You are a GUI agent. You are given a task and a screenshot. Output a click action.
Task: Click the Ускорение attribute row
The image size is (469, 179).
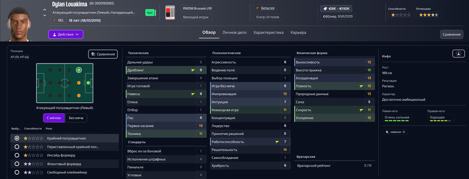click(335, 118)
